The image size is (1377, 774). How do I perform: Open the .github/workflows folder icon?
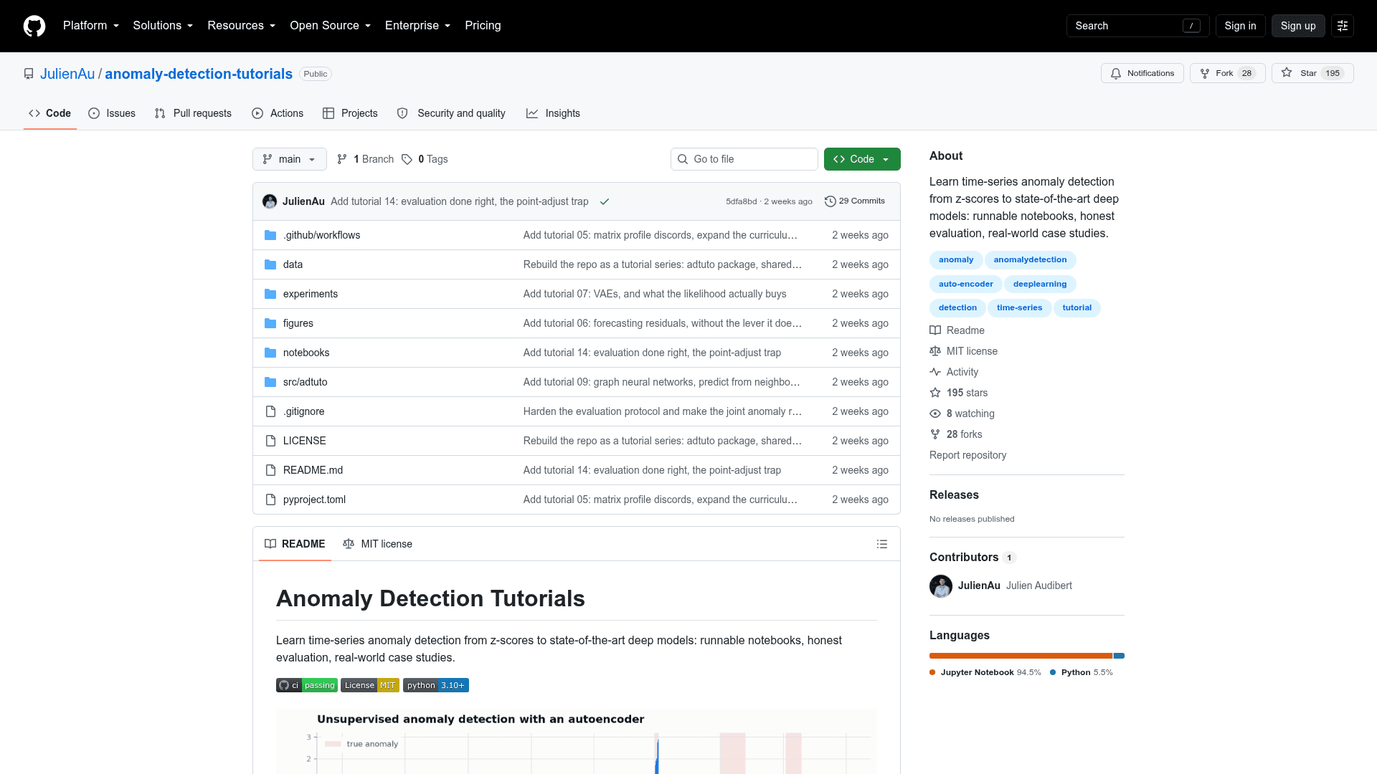point(270,235)
